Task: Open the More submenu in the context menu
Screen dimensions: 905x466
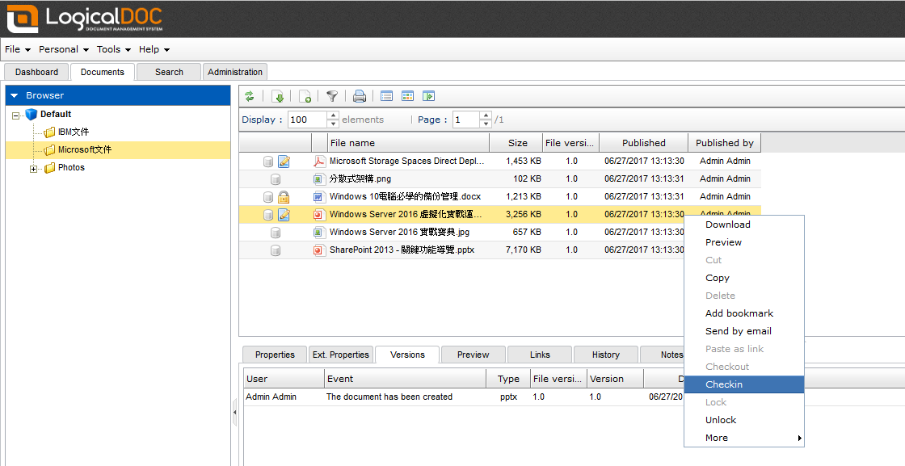Action: click(744, 438)
